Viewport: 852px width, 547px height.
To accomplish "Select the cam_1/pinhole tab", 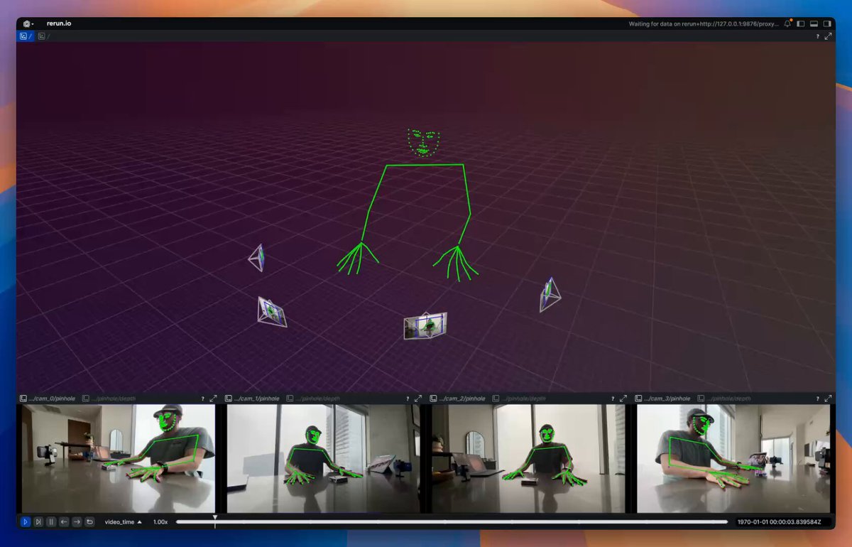I will click(x=252, y=399).
